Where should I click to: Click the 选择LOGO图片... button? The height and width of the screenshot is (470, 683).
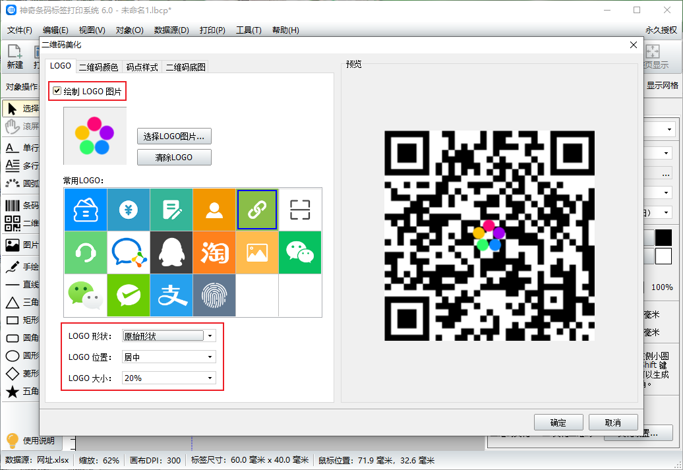tap(174, 136)
